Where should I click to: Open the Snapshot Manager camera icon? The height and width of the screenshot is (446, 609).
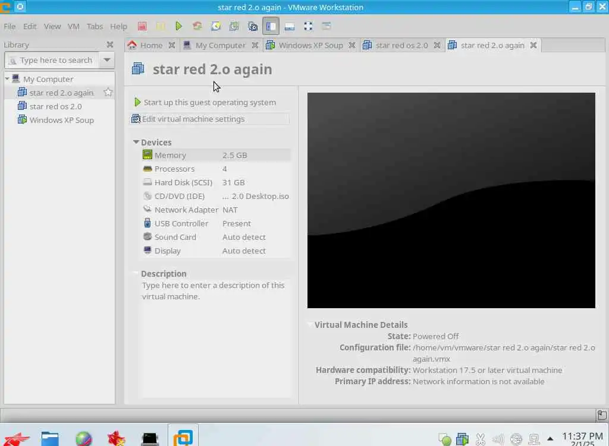point(252,26)
